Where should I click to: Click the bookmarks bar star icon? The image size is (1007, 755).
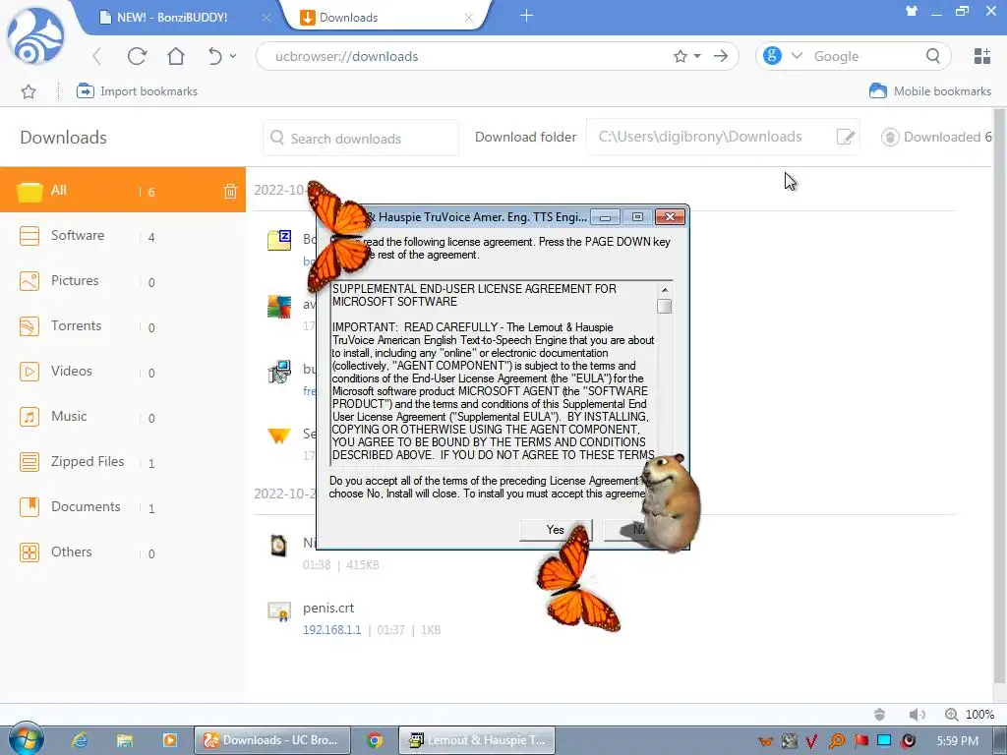click(29, 91)
